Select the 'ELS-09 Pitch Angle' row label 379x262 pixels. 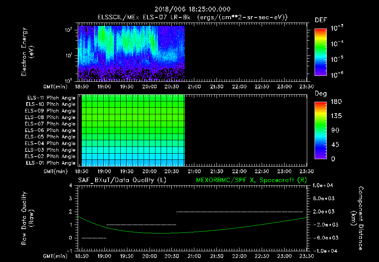pyautogui.click(x=50, y=111)
